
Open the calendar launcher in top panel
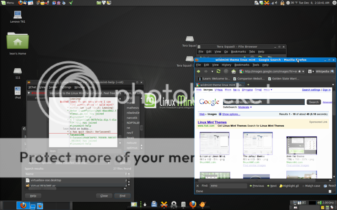[30, 3]
